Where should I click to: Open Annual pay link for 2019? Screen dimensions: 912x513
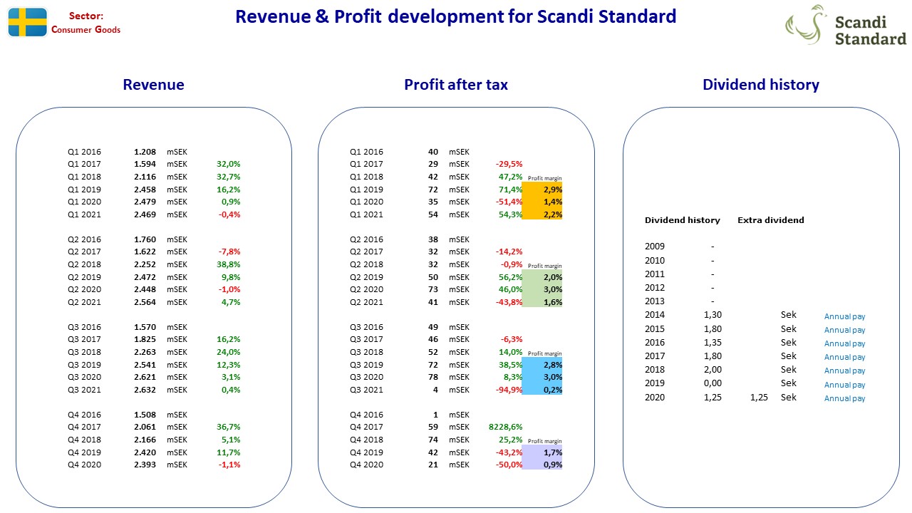(845, 385)
